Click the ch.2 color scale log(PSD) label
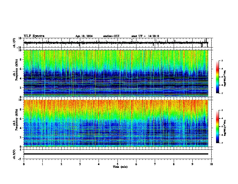 pos(225,128)
